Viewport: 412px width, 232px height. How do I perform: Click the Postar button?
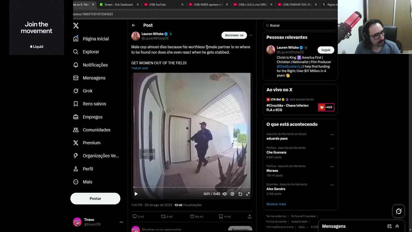click(x=95, y=198)
